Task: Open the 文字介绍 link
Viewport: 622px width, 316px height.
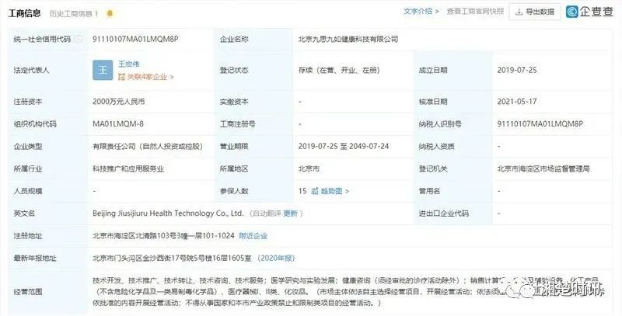Action: coord(421,12)
